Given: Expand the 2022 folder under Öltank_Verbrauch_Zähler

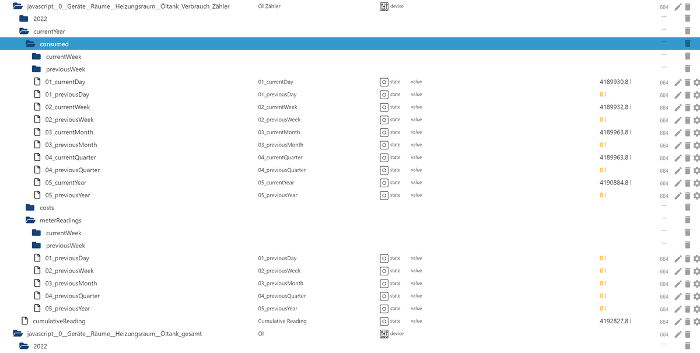Looking at the screenshot, I should (24, 19).
